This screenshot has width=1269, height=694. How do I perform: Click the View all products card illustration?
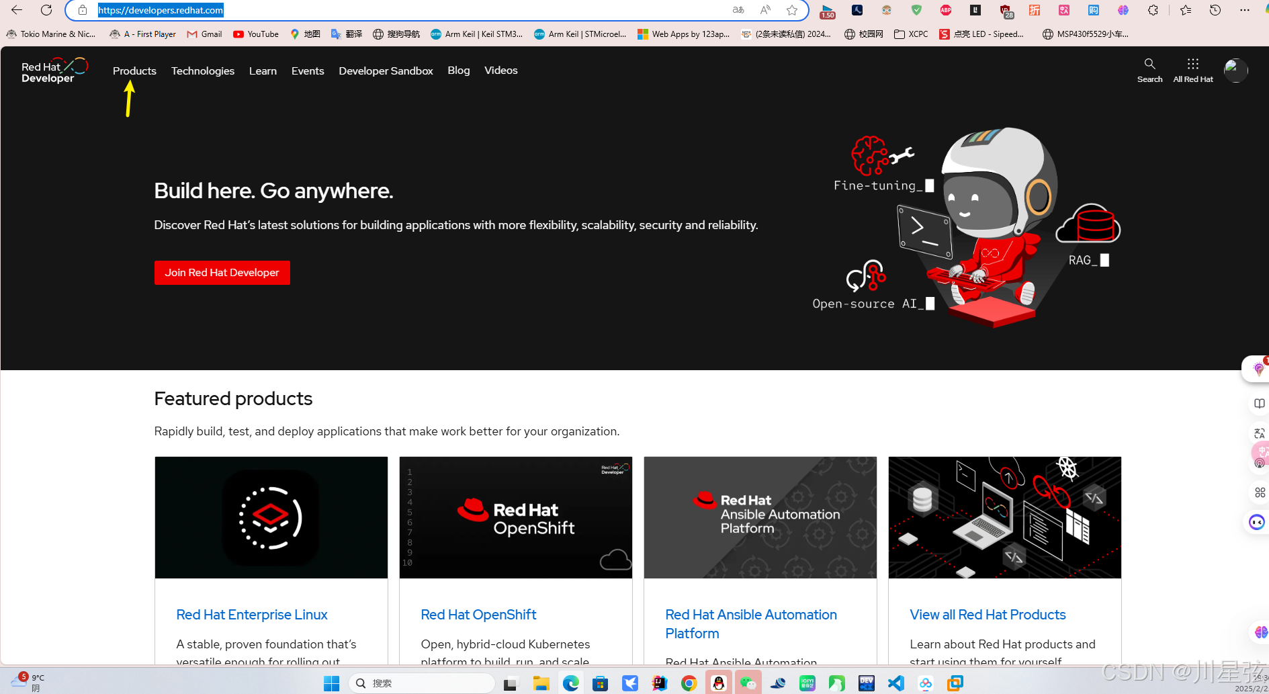click(x=1005, y=517)
